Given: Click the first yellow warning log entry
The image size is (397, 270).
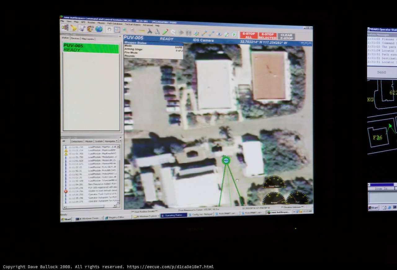Looking at the screenshot, I should point(90,150).
